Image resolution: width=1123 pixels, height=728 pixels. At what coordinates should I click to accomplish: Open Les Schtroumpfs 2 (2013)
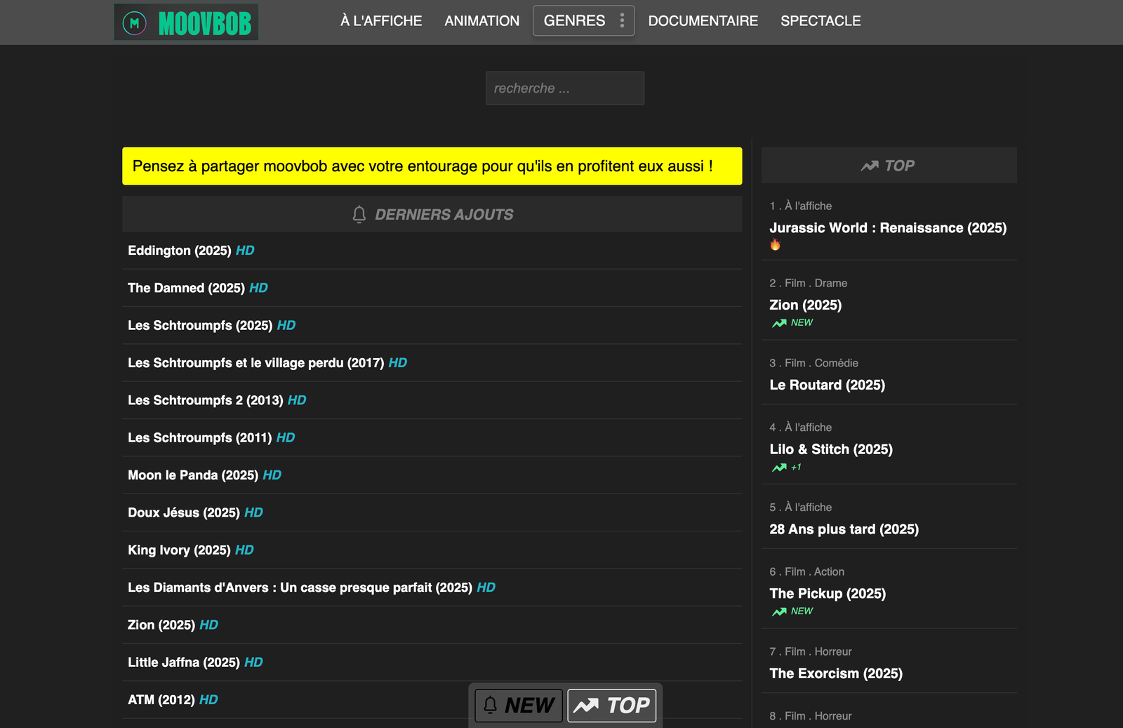coord(205,400)
